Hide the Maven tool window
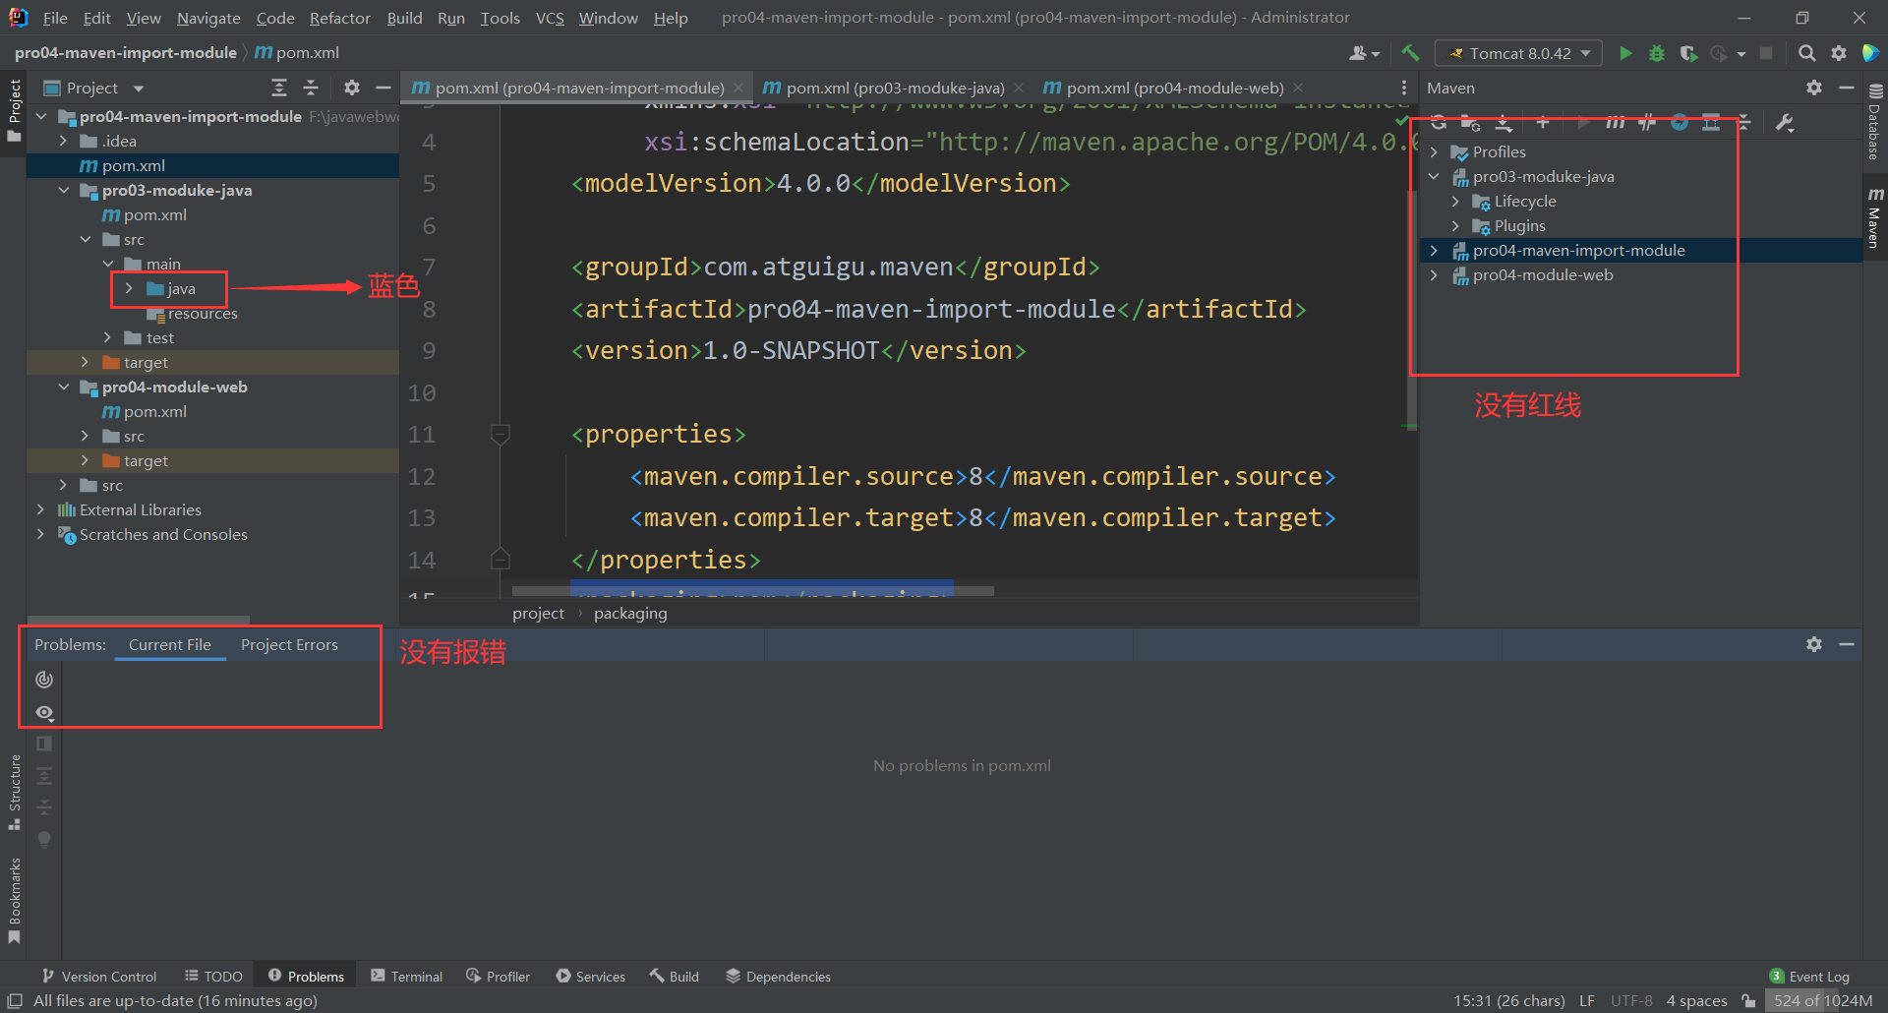This screenshot has height=1013, width=1888. pos(1847,88)
